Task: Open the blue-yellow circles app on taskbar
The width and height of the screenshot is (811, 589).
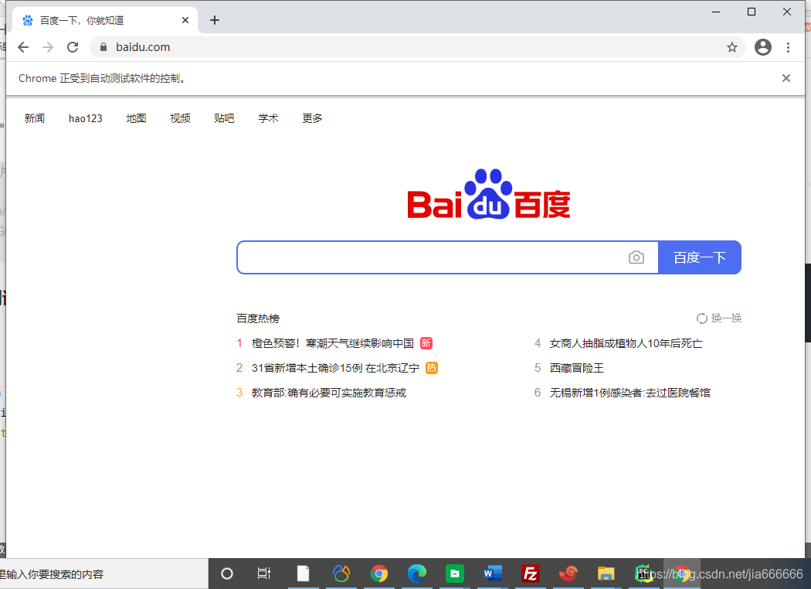Action: click(x=341, y=574)
